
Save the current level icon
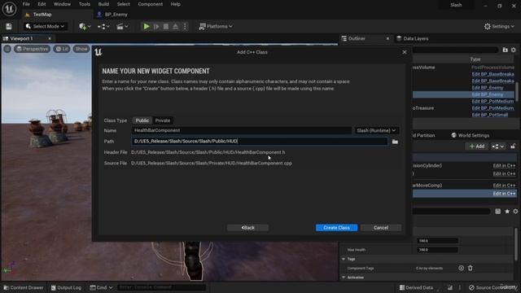9,26
